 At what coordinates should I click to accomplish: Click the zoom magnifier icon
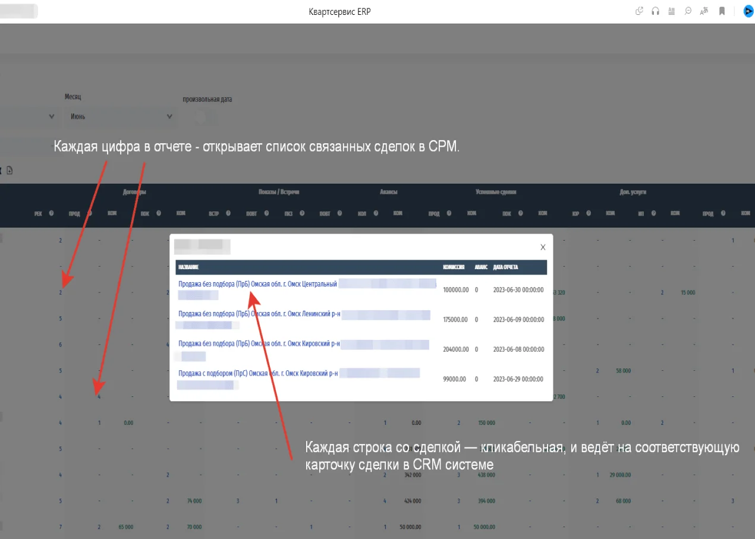click(687, 11)
